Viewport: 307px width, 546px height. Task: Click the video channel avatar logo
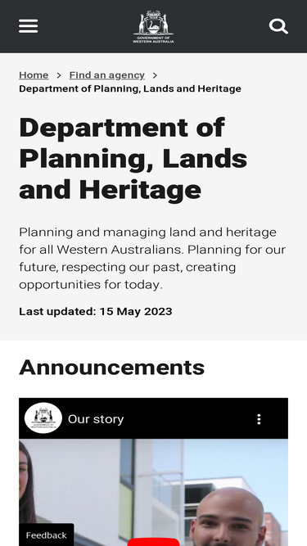pyautogui.click(x=43, y=418)
